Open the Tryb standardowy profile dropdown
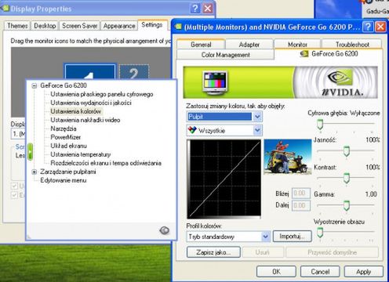 coord(266,237)
